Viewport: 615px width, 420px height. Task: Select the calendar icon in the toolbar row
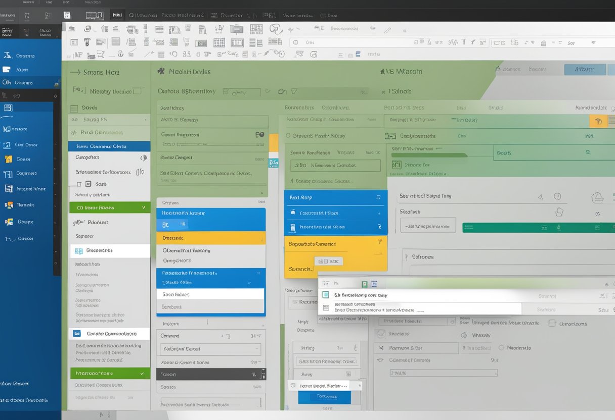[256, 29]
